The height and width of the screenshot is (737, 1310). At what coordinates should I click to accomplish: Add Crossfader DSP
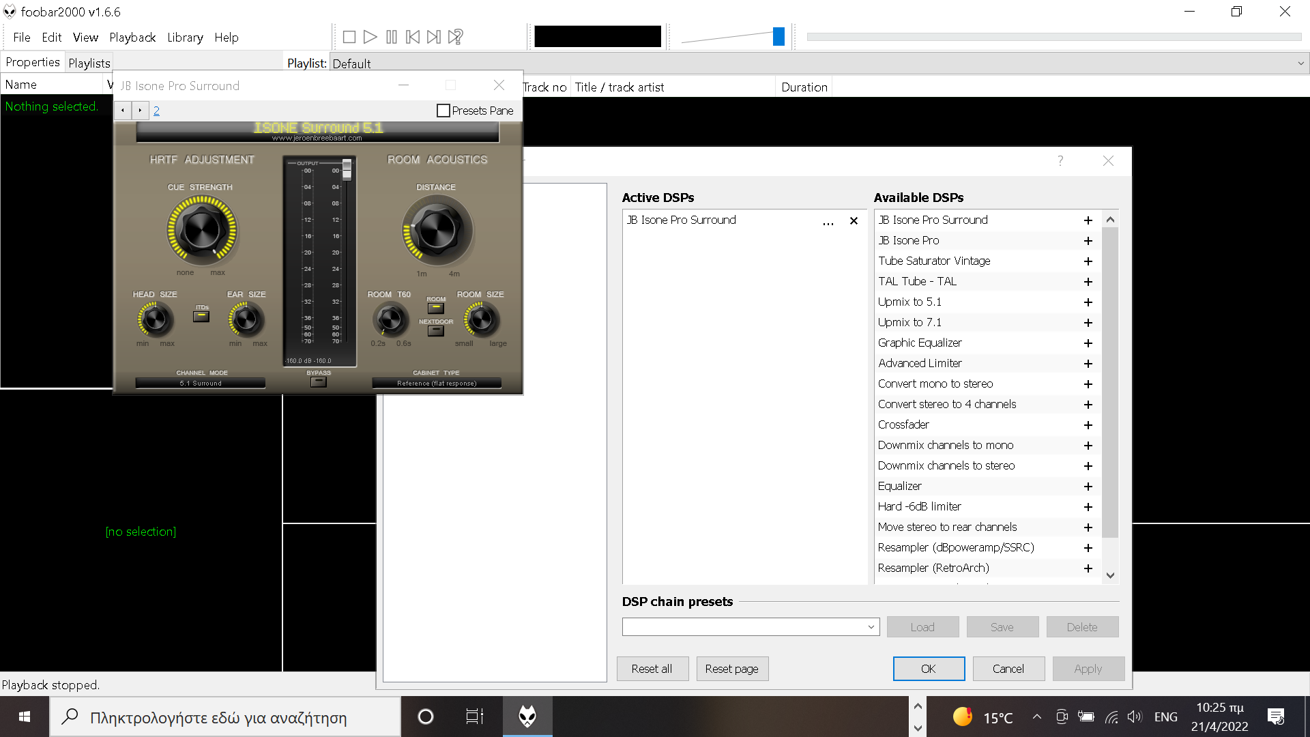click(1088, 425)
